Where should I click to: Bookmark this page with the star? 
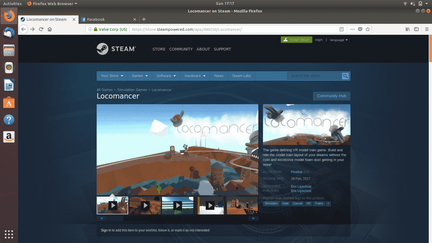(x=368, y=29)
